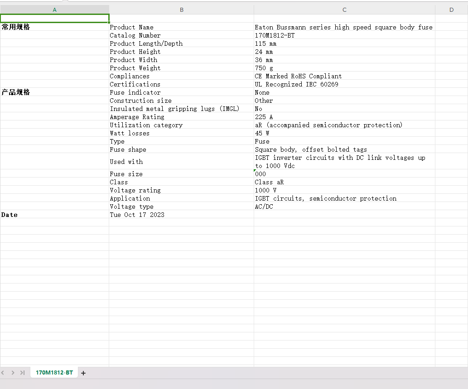Click the 36 mm value cell
The width and height of the screenshot is (468, 389).
pos(344,60)
